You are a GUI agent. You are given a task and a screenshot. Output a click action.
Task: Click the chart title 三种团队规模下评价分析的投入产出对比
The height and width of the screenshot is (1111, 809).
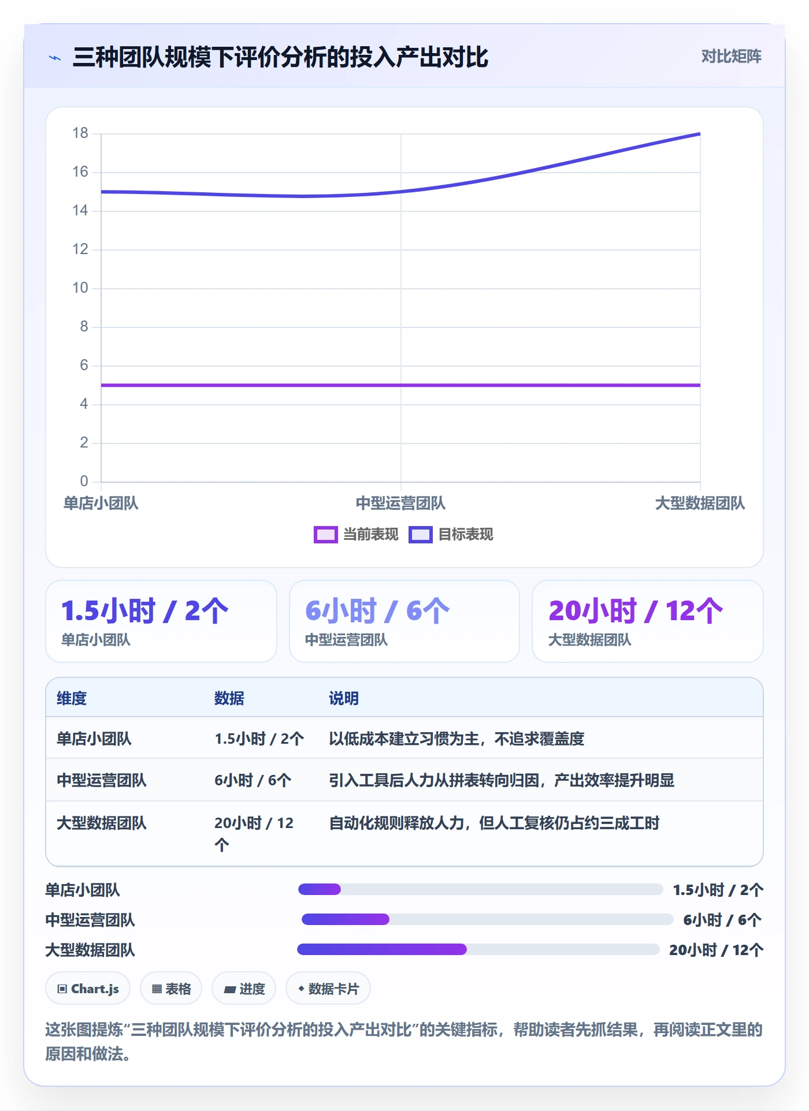pos(280,57)
